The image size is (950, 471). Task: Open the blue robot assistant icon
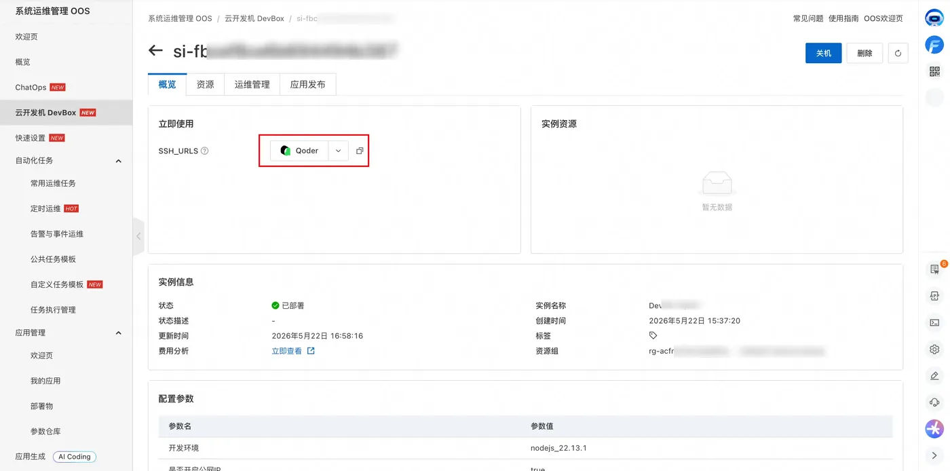[934, 18]
